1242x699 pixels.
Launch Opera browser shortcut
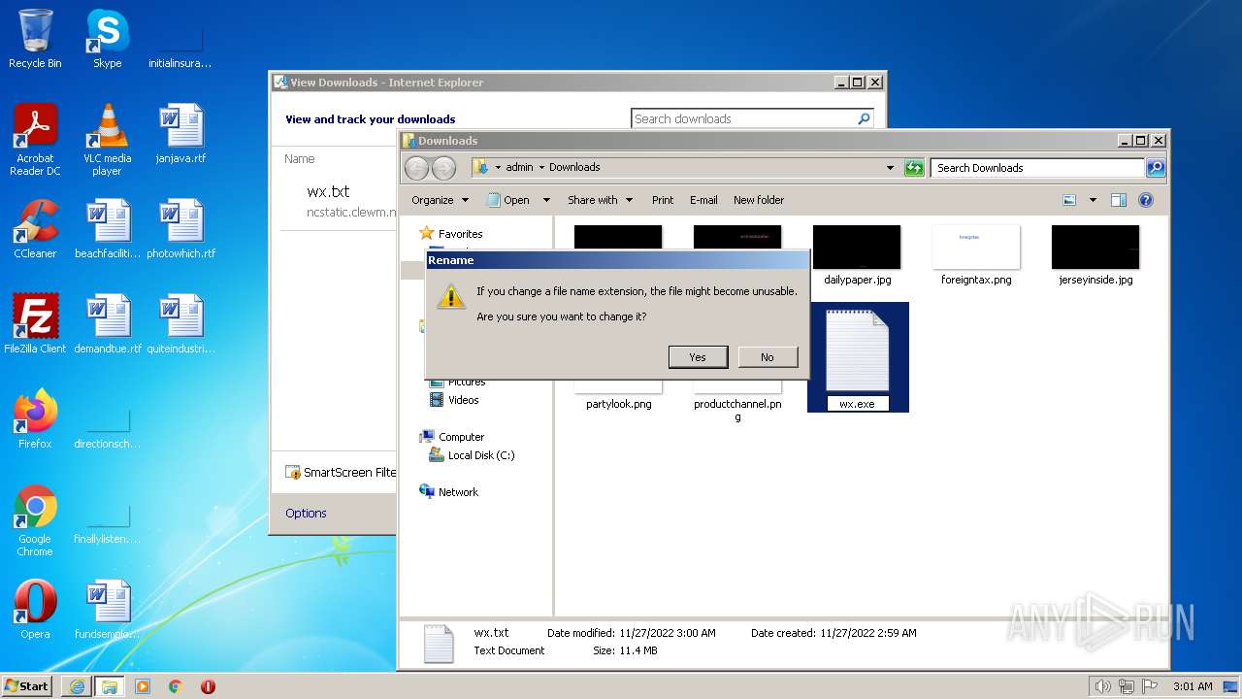pos(35,610)
